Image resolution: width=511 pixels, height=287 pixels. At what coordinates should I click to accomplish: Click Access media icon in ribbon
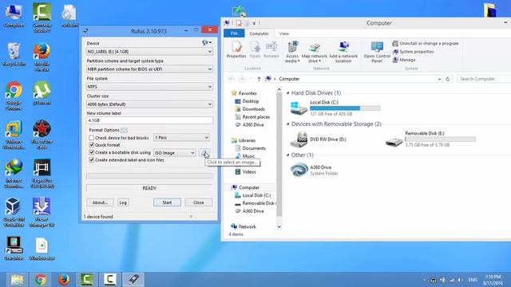coord(292,52)
